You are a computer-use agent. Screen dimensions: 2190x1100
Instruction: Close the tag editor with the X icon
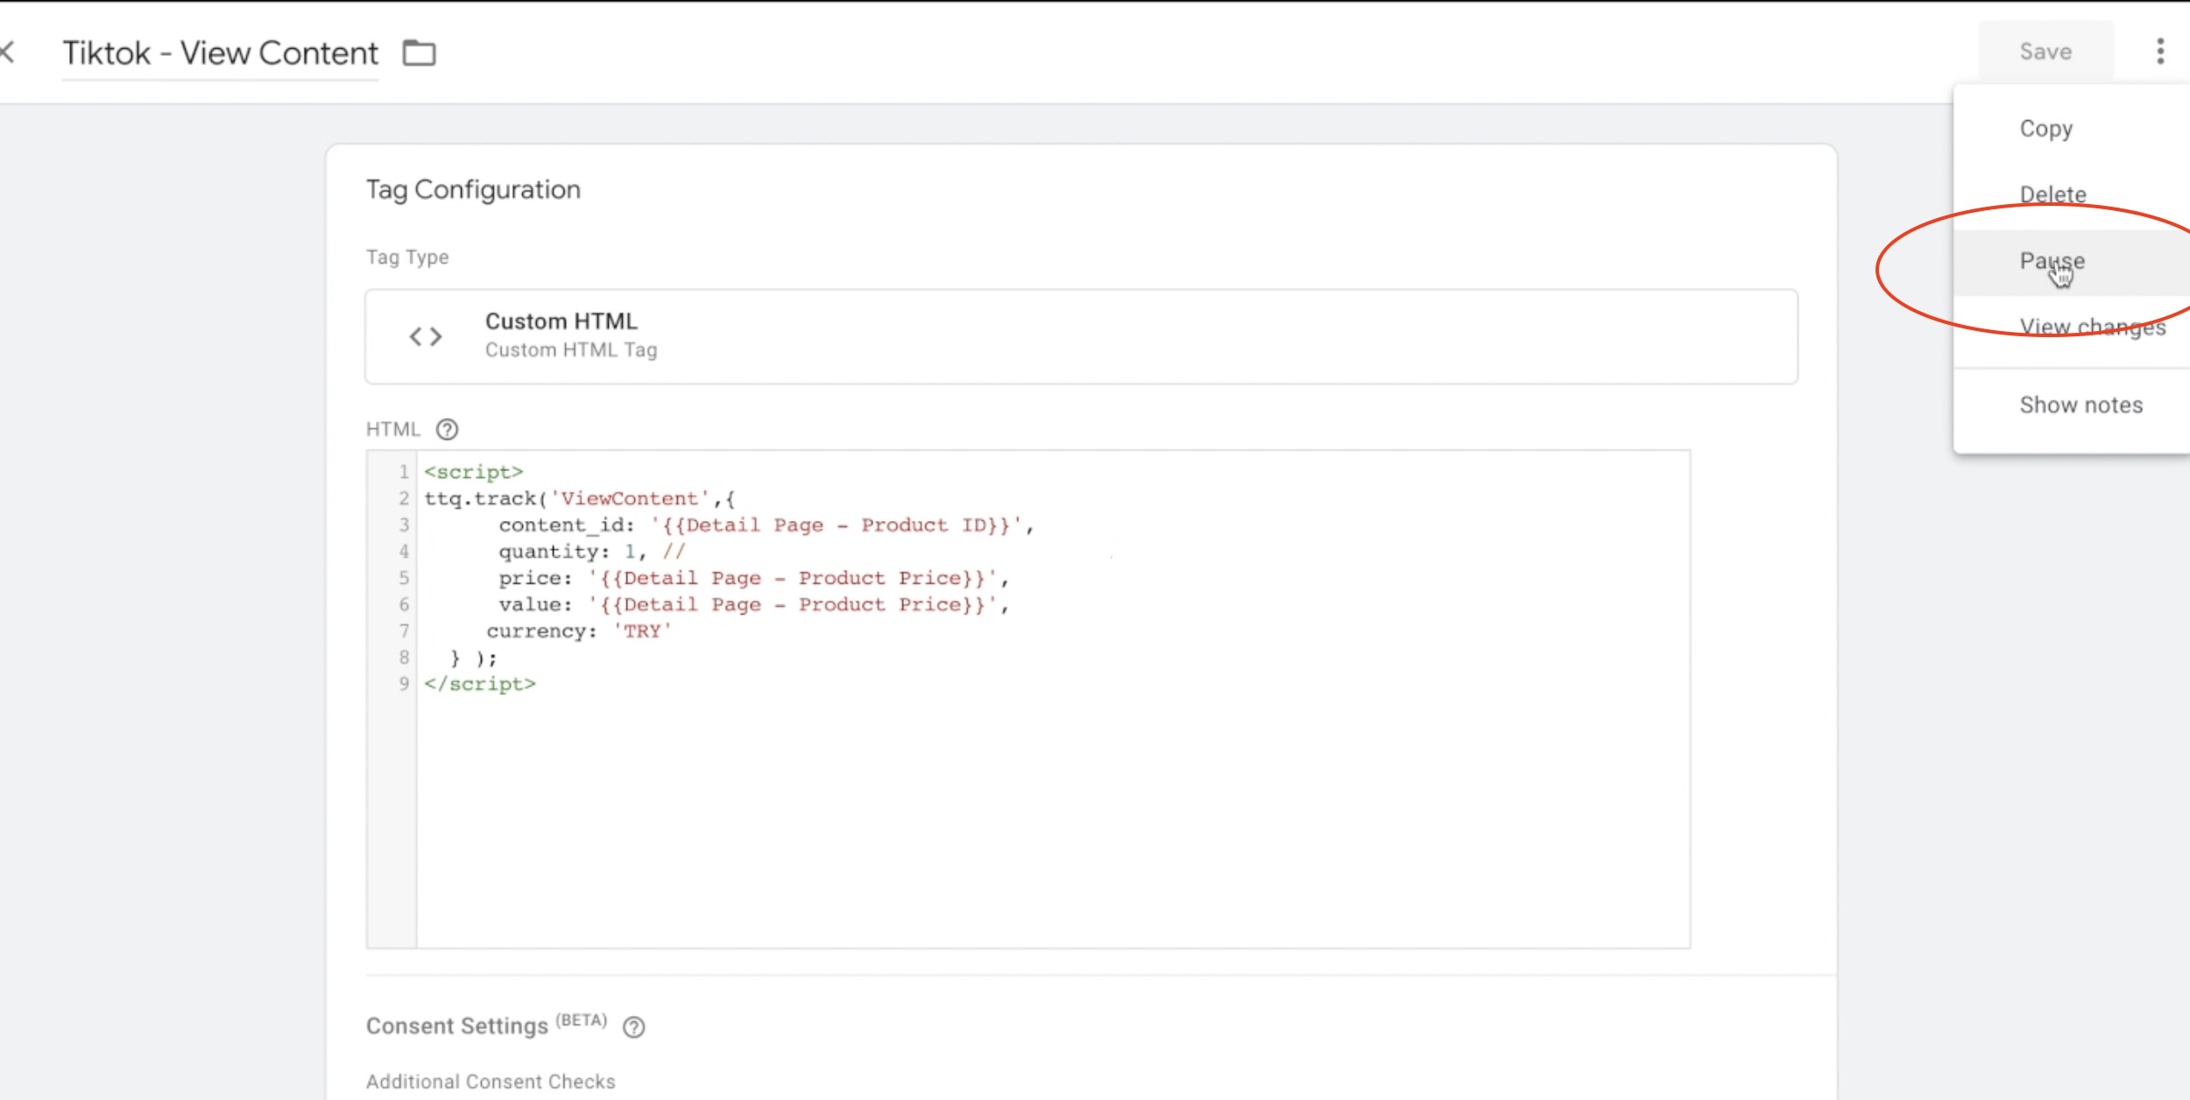coord(7,53)
